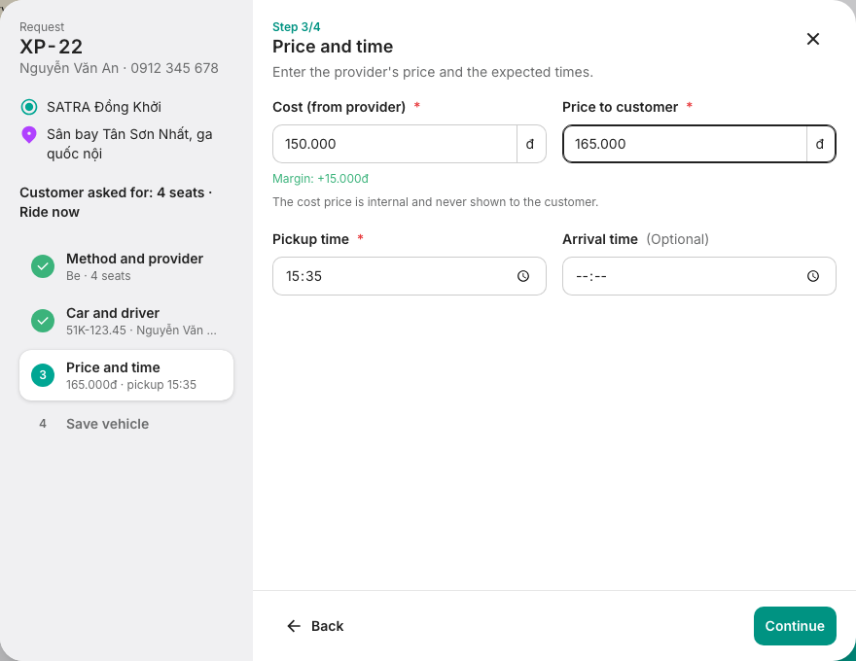Open the Pickup time clock picker
Screen dimensions: 856x661
(523, 276)
